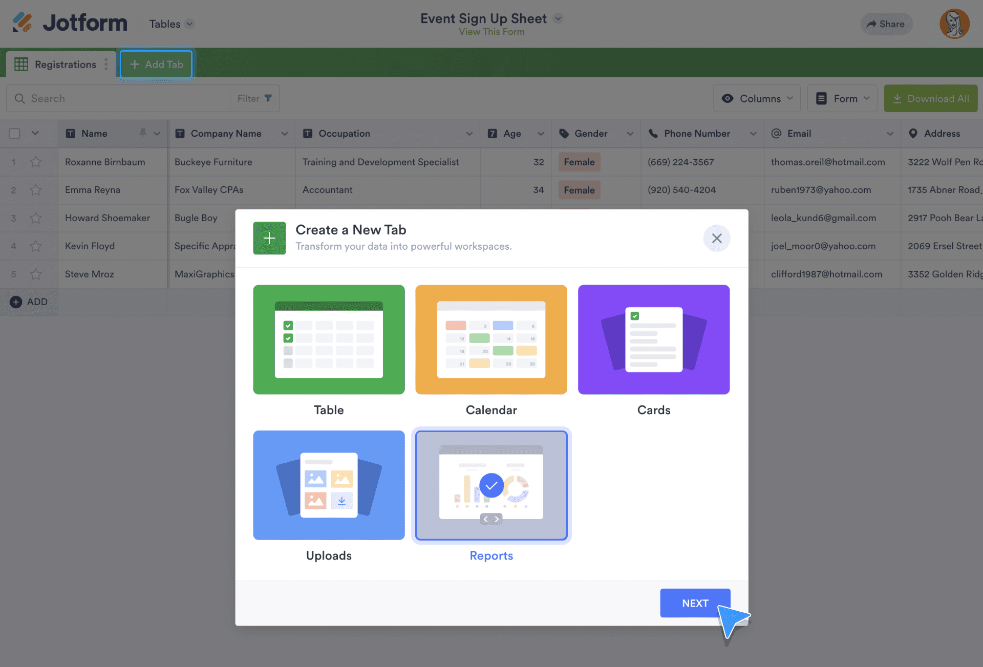Open Event Sign Up Sheet title dropdown
The image size is (983, 667).
point(558,18)
